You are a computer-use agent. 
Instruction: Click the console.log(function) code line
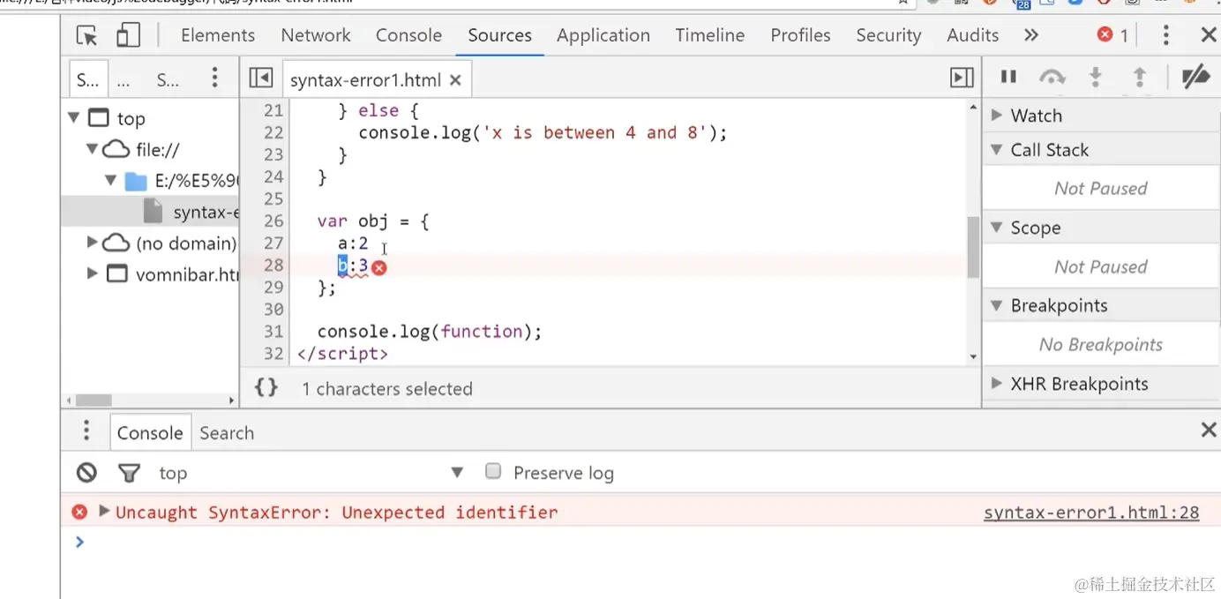click(430, 332)
